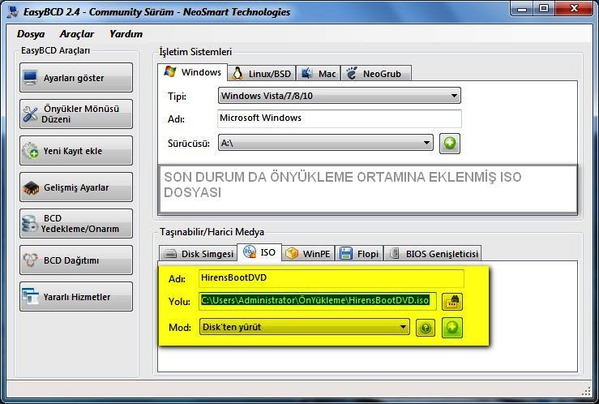
Task: Click the window resize grip in status bar
Action: point(586,391)
